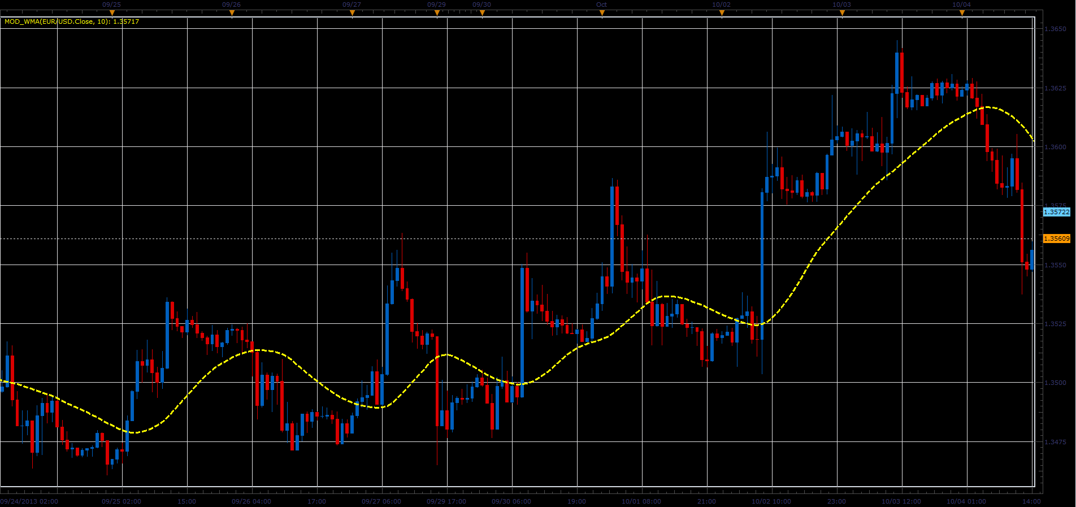Select the 09/27 06:00 time axis label
This screenshot has width=1076, height=507.
point(381,501)
